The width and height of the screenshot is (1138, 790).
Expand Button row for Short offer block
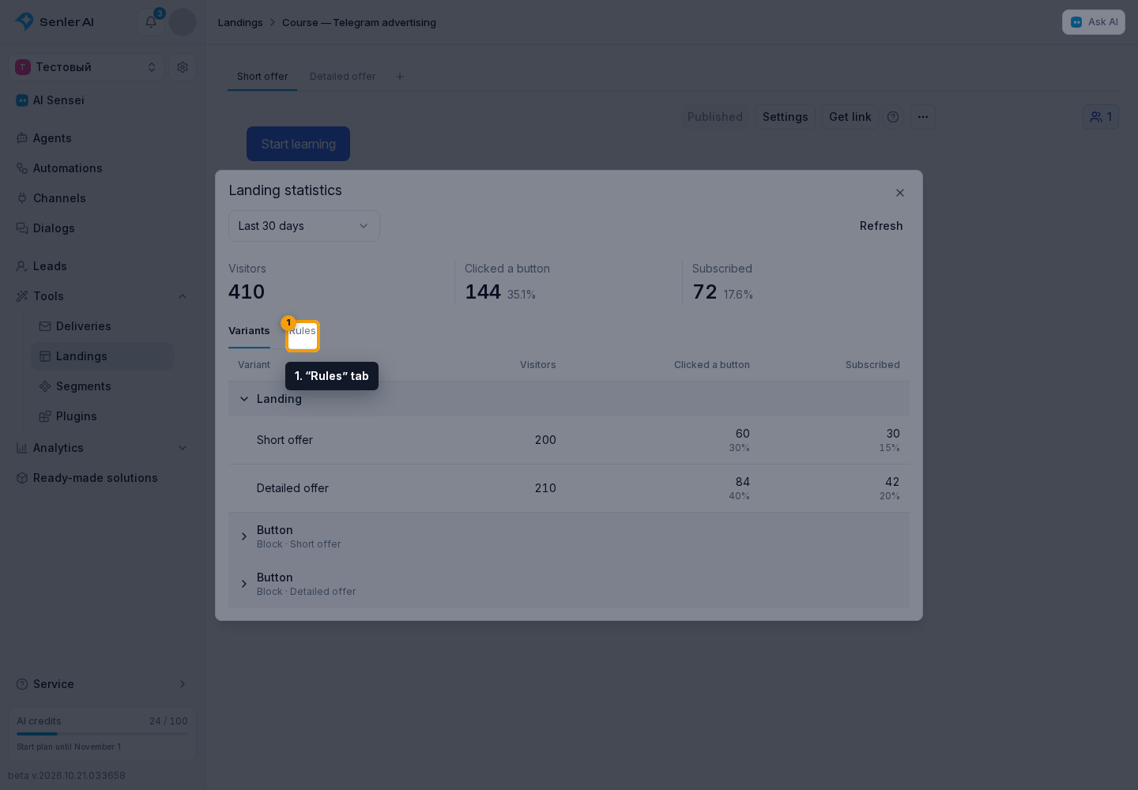coord(244,536)
